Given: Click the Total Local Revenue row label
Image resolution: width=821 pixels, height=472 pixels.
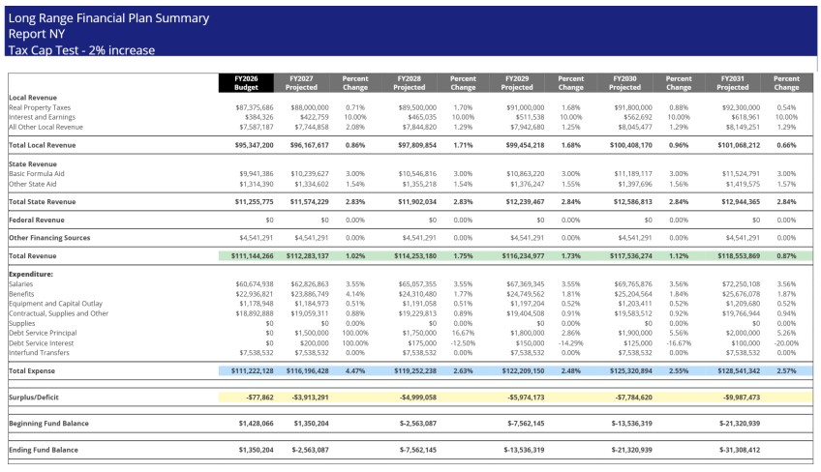Looking at the screenshot, I should pyautogui.click(x=42, y=145).
